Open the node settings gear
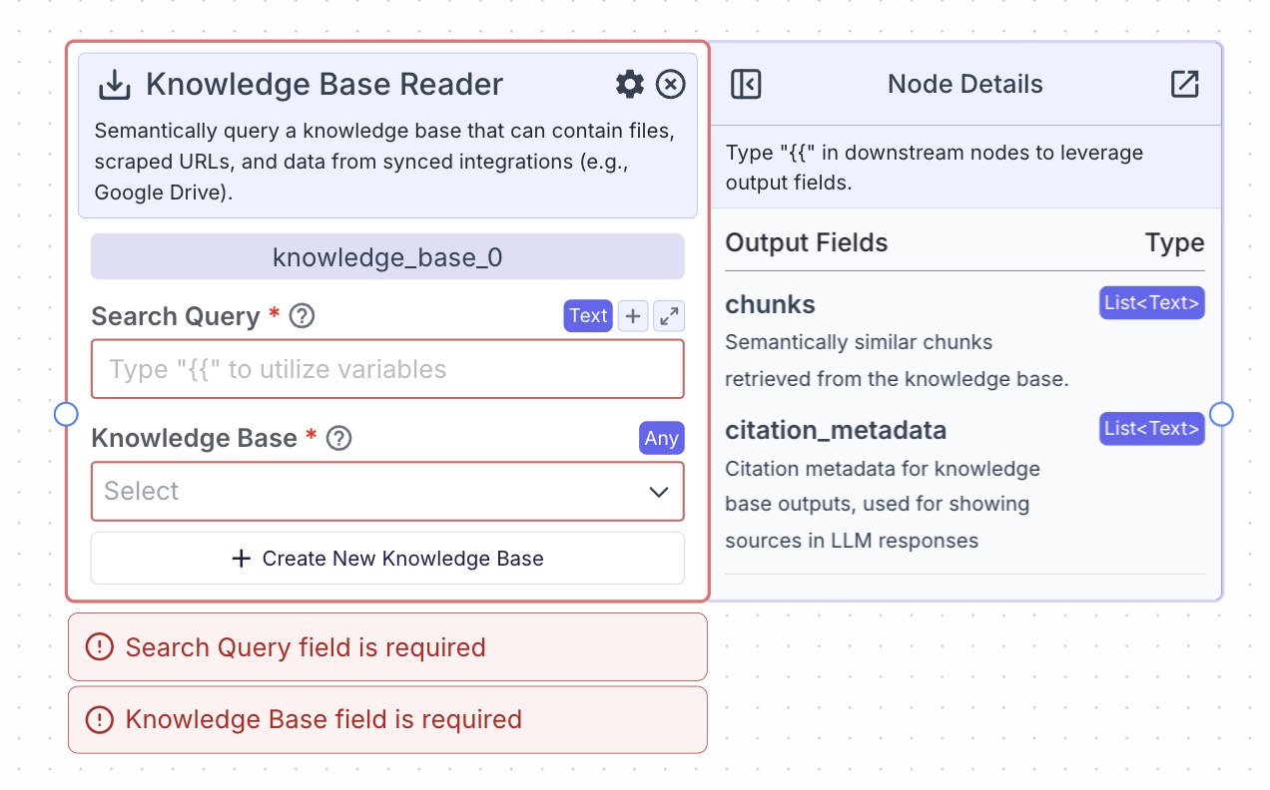1270x790 pixels. coord(629,84)
